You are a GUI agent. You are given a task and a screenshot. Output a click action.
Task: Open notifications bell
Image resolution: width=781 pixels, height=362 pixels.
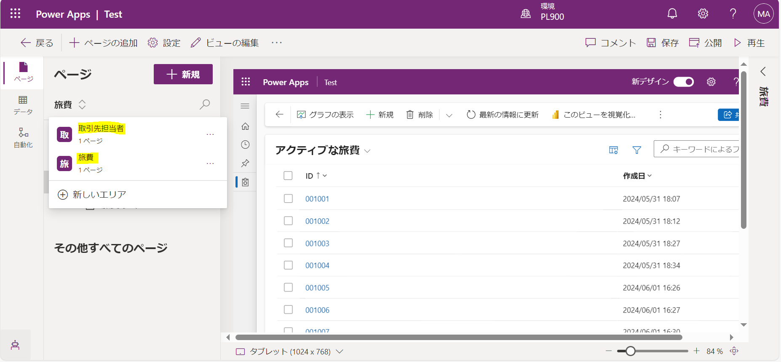pyautogui.click(x=672, y=14)
